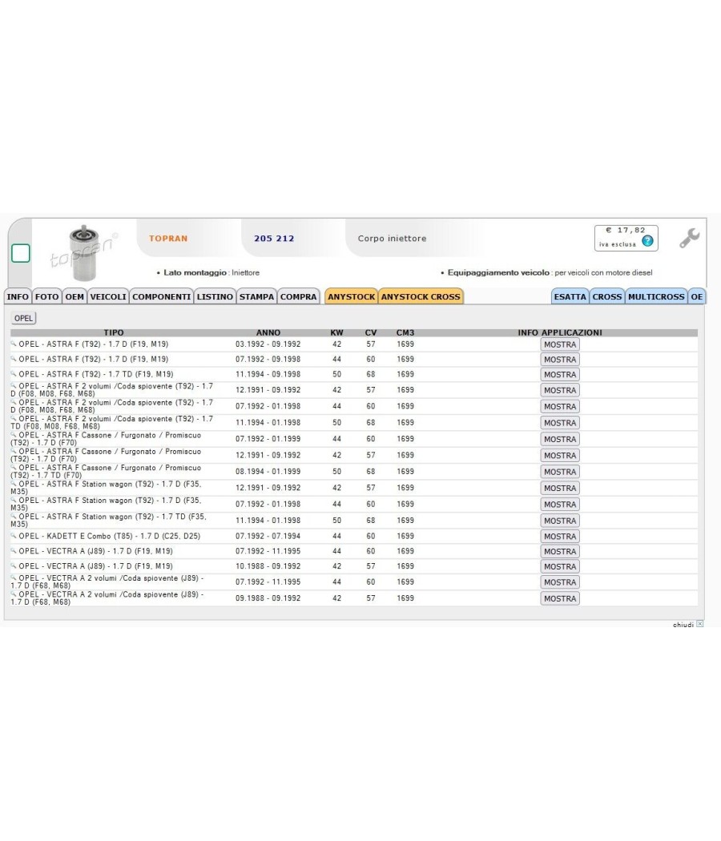Open the ANYSTOCK CROSS tab
The width and height of the screenshot is (721, 841).
coord(421,296)
